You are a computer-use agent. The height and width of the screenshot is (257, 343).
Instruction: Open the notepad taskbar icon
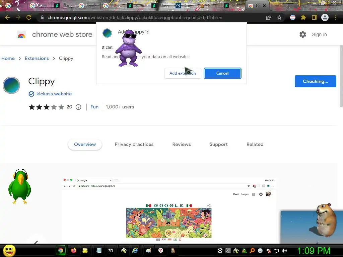tap(99, 250)
